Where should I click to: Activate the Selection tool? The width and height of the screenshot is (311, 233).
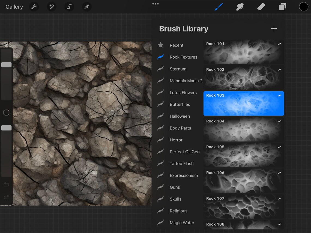[69, 7]
